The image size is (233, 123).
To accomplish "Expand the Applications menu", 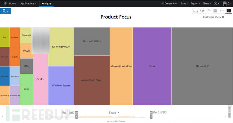I will 28,3.
